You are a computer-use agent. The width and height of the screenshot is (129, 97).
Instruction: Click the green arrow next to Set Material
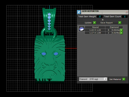[x=124, y=79]
